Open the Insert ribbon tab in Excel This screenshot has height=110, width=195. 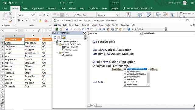point(25,8)
